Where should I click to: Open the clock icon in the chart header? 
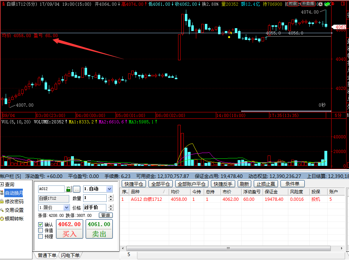click(320, 4)
